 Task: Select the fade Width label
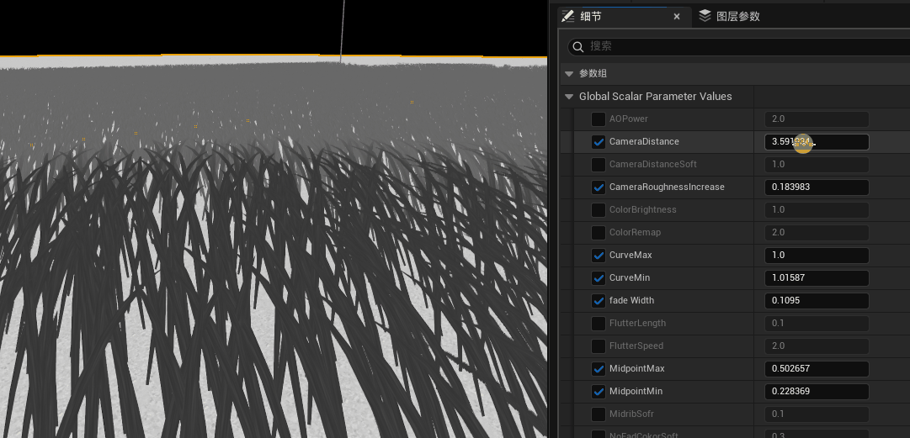click(631, 301)
